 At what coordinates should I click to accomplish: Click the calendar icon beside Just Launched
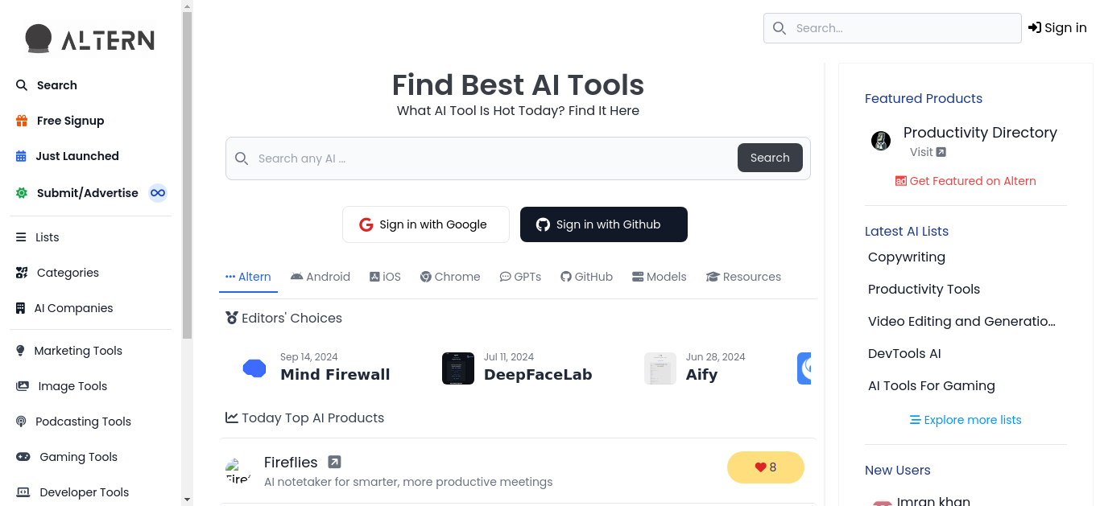click(x=21, y=156)
